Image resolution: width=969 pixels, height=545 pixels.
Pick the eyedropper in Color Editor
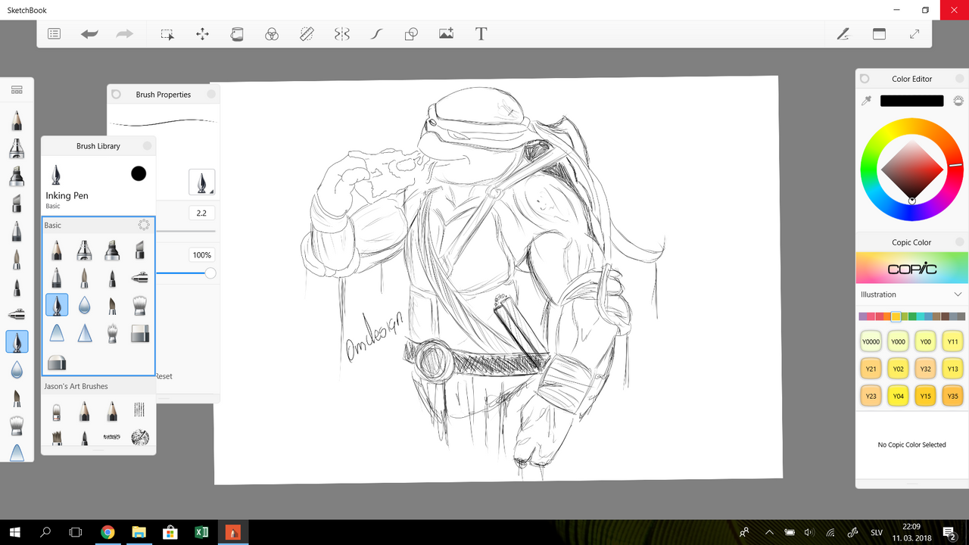tap(867, 101)
